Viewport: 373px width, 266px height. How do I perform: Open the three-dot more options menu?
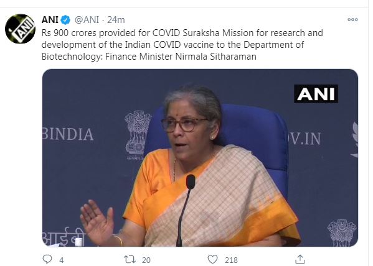click(x=352, y=19)
